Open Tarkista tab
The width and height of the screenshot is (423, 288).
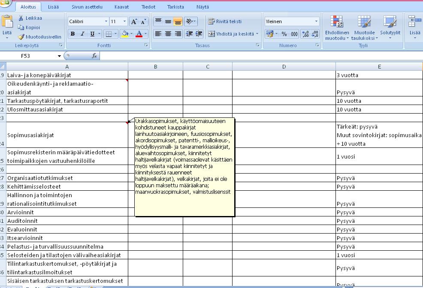[x=175, y=7]
